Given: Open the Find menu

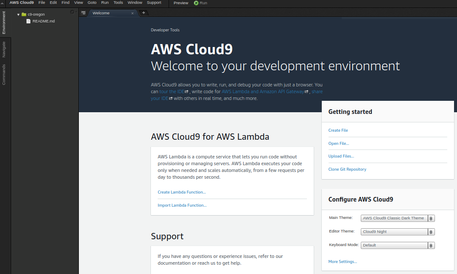Looking at the screenshot, I should (66, 3).
